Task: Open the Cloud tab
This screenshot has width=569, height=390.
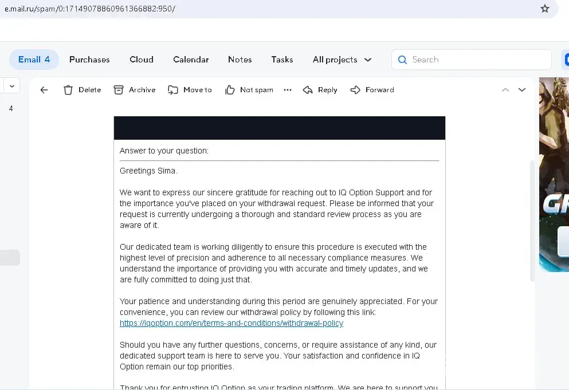Action: pos(142,60)
